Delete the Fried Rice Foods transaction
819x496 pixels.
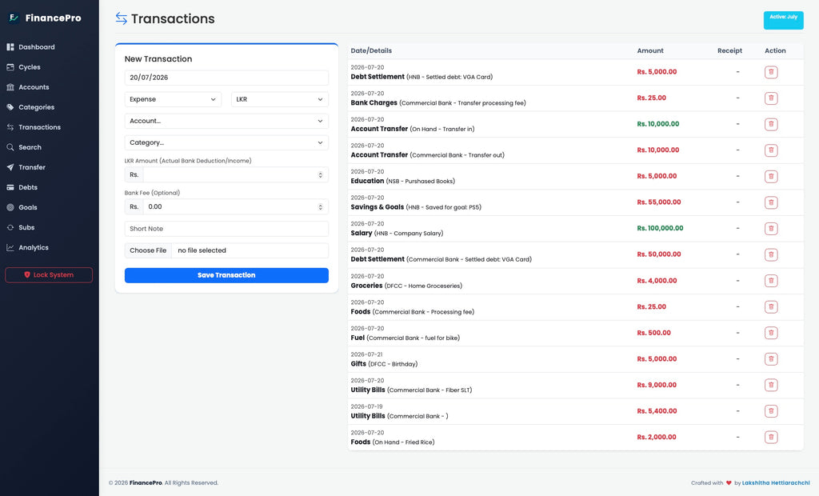pos(771,437)
